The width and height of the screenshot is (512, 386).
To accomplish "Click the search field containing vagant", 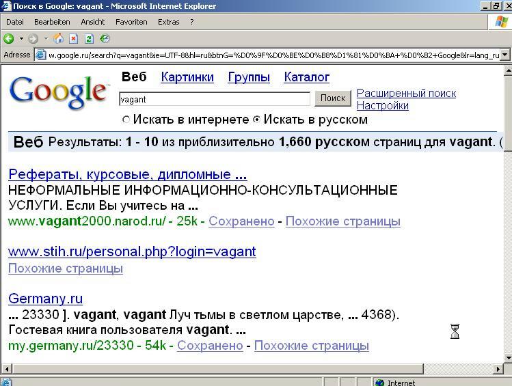I will tap(215, 99).
